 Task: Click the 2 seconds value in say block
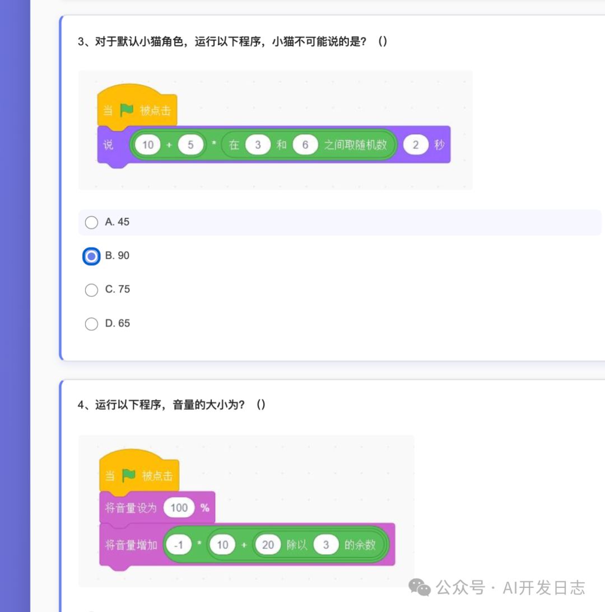(416, 145)
